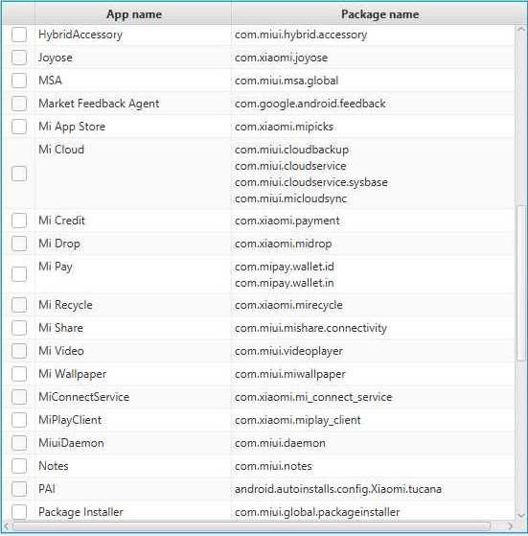Click the horizontal scrollbar right arrow
The image size is (528, 536).
click(510, 525)
